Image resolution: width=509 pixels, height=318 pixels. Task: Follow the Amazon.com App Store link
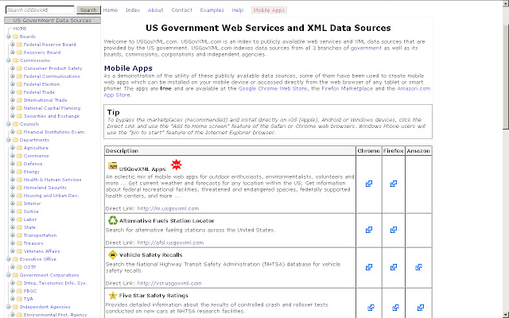pos(414,88)
